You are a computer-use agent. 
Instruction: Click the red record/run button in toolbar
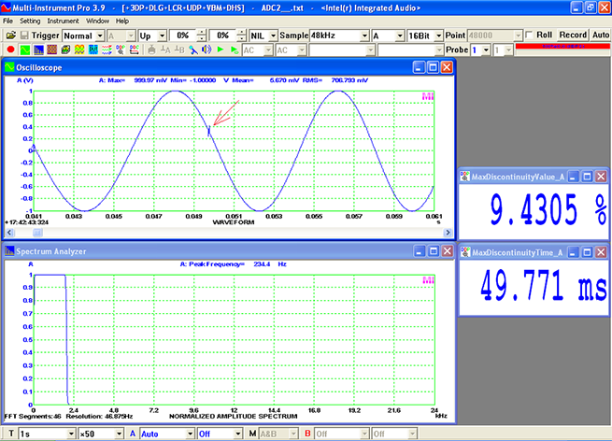(9, 49)
